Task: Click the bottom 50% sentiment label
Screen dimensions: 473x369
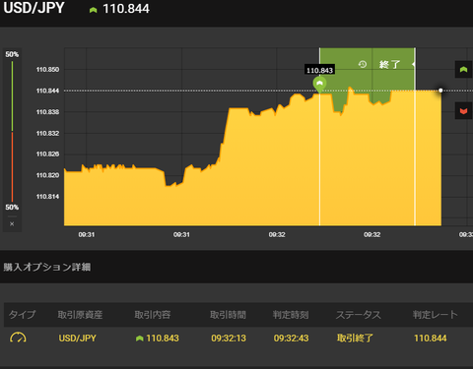Action: (12, 208)
